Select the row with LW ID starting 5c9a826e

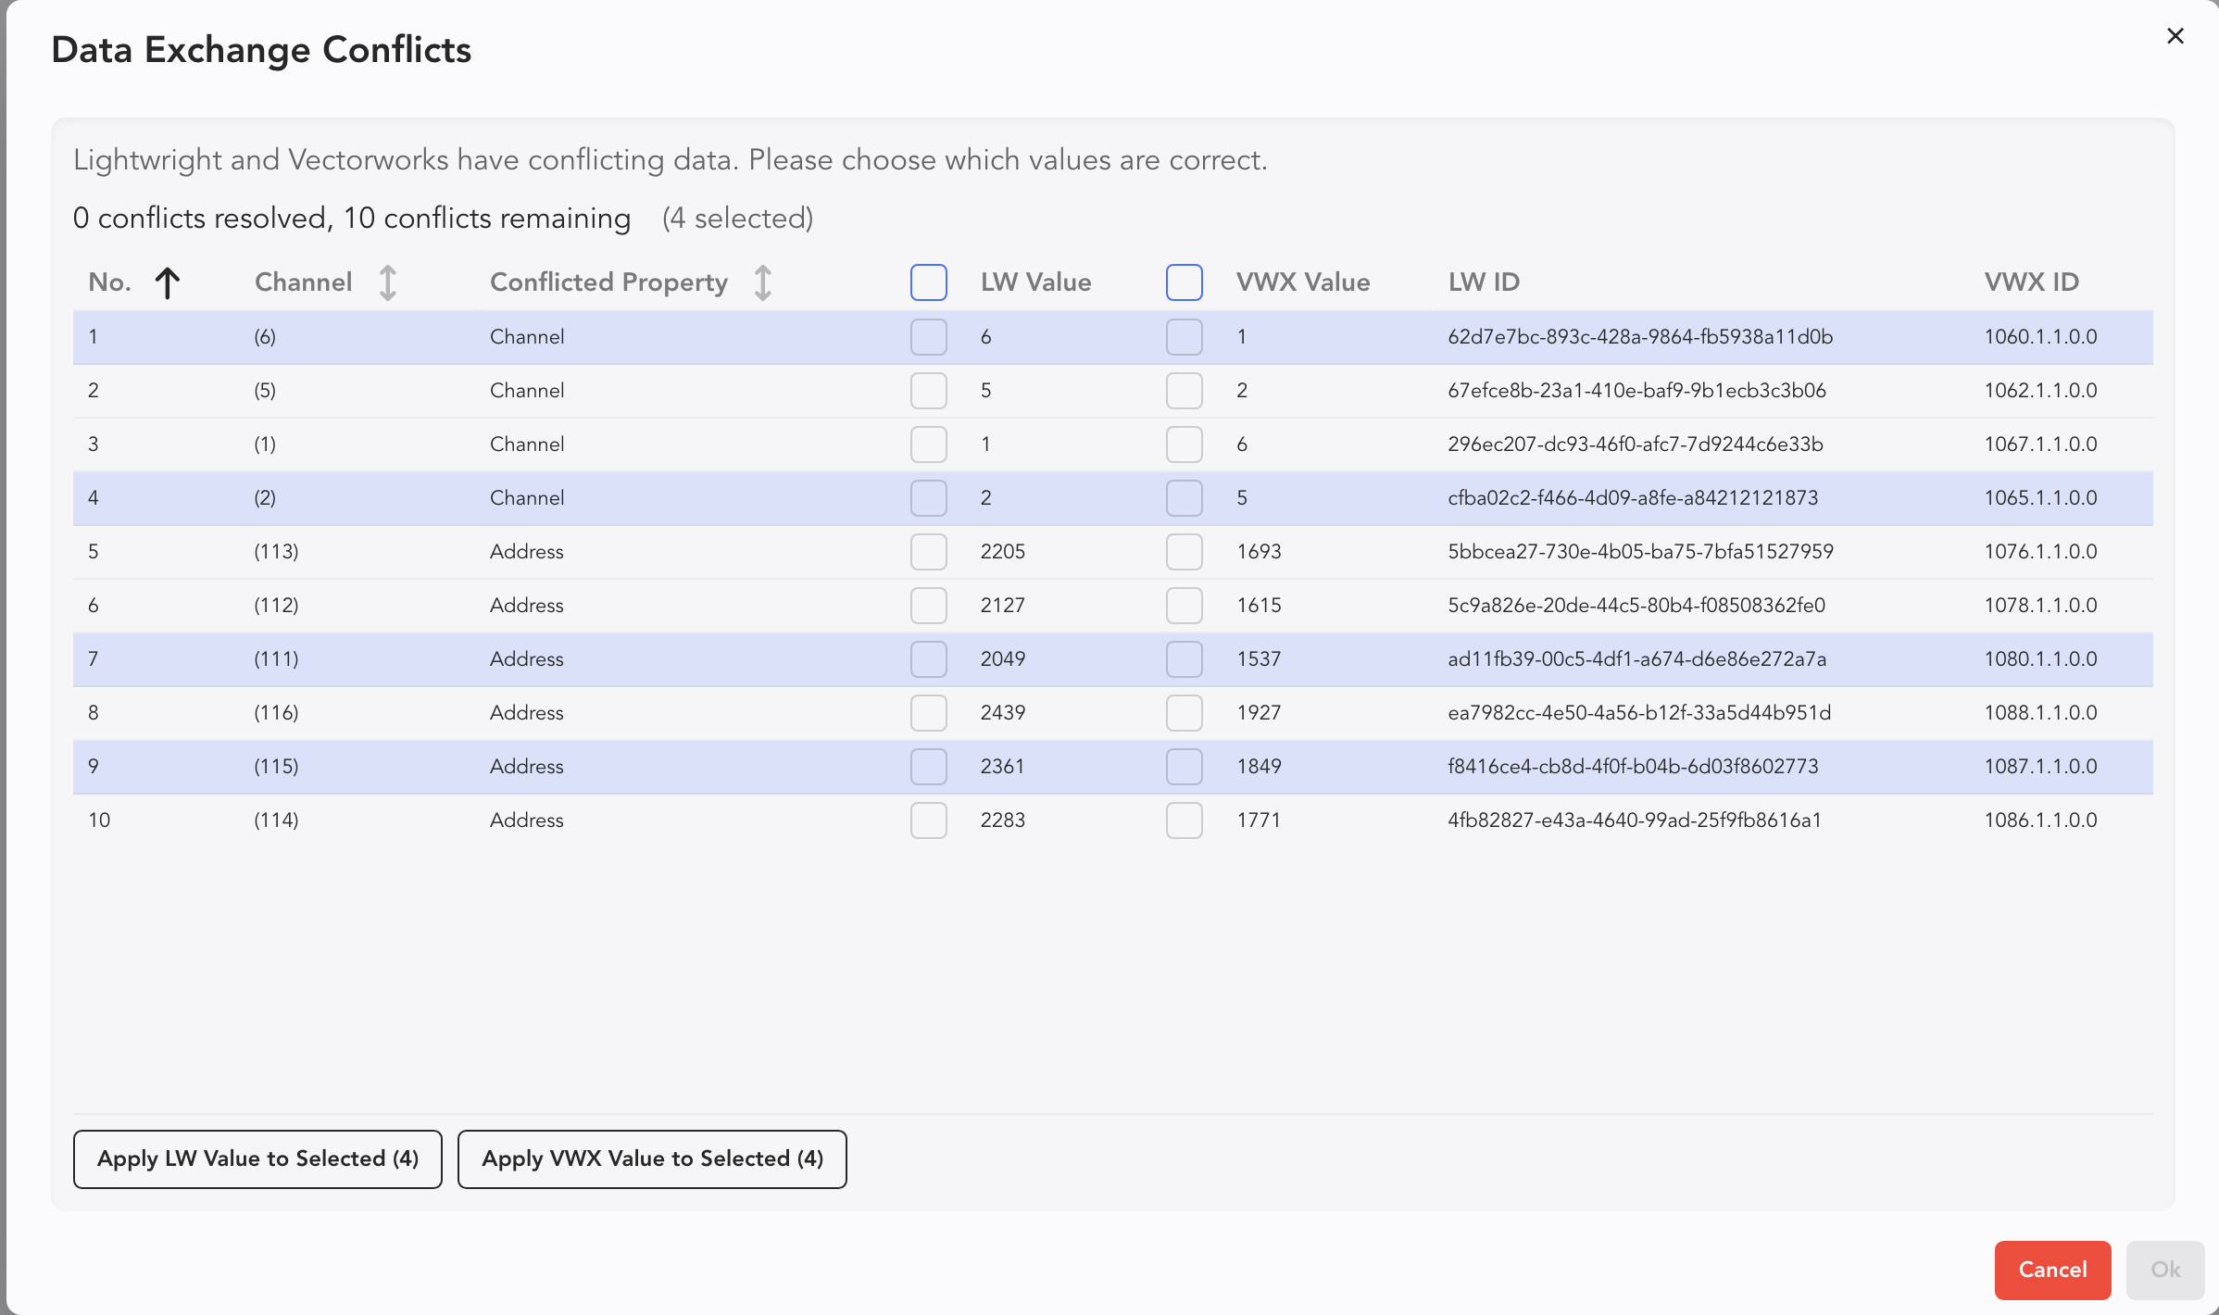point(1636,606)
